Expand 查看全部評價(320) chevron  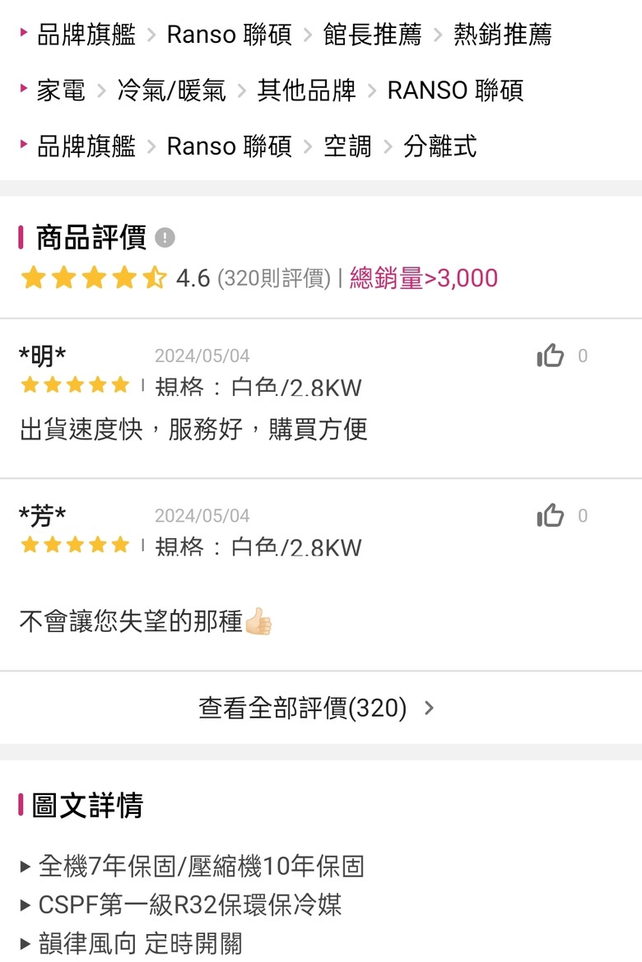click(x=429, y=708)
